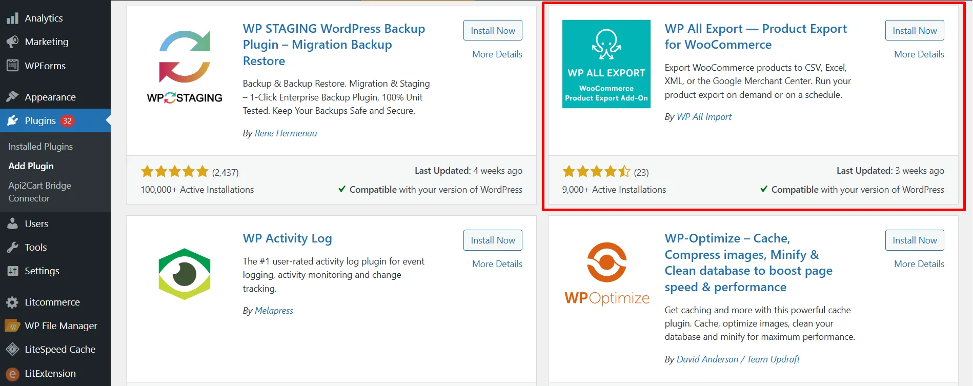Install WP Activity Log plugin now

click(x=493, y=240)
